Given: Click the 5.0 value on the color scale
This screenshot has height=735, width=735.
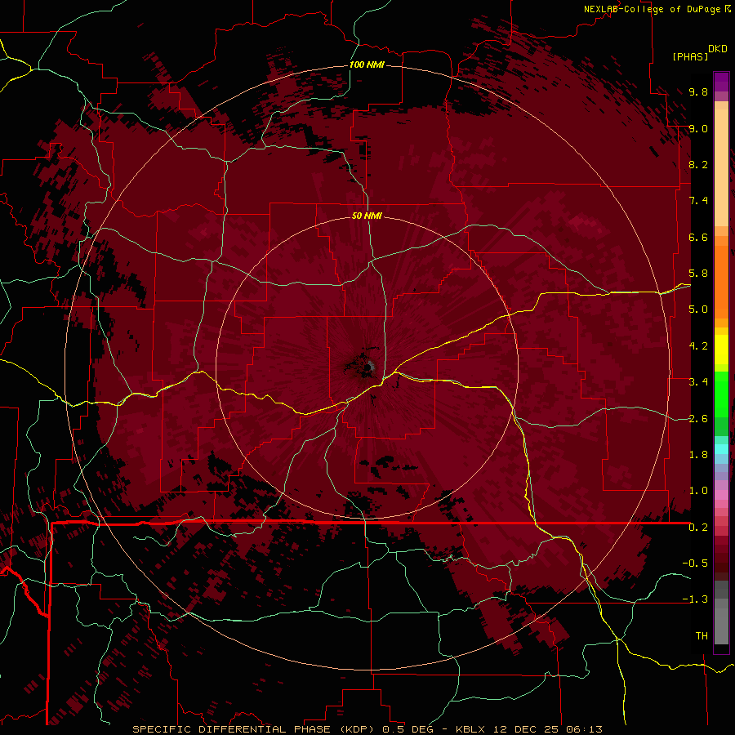Looking at the screenshot, I should [x=698, y=310].
